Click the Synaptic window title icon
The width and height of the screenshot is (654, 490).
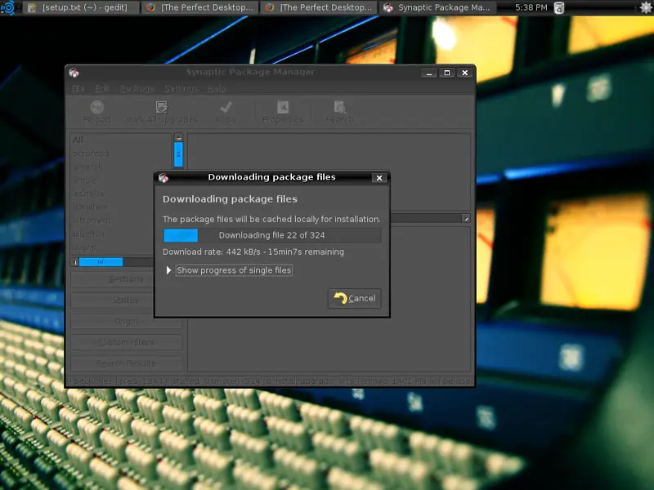pyautogui.click(x=74, y=73)
